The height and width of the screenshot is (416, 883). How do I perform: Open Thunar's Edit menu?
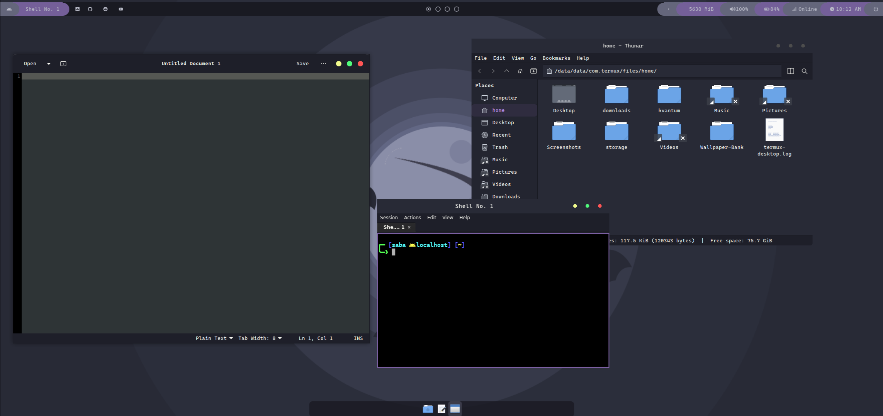499,58
